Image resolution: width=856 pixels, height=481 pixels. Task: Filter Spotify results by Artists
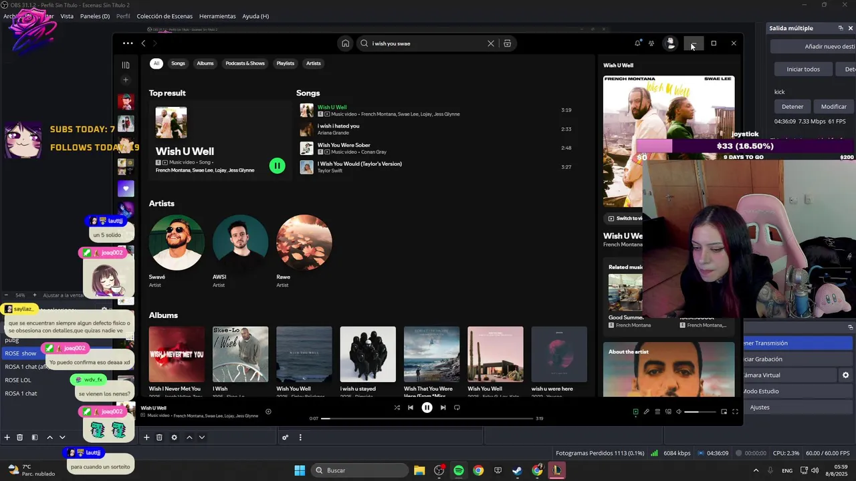coord(314,63)
